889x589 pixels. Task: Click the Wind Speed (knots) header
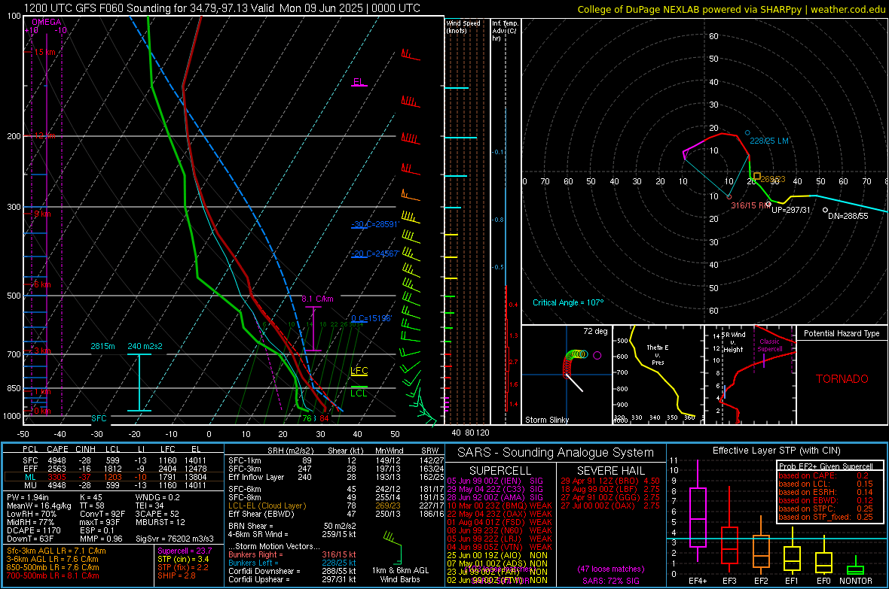(463, 26)
